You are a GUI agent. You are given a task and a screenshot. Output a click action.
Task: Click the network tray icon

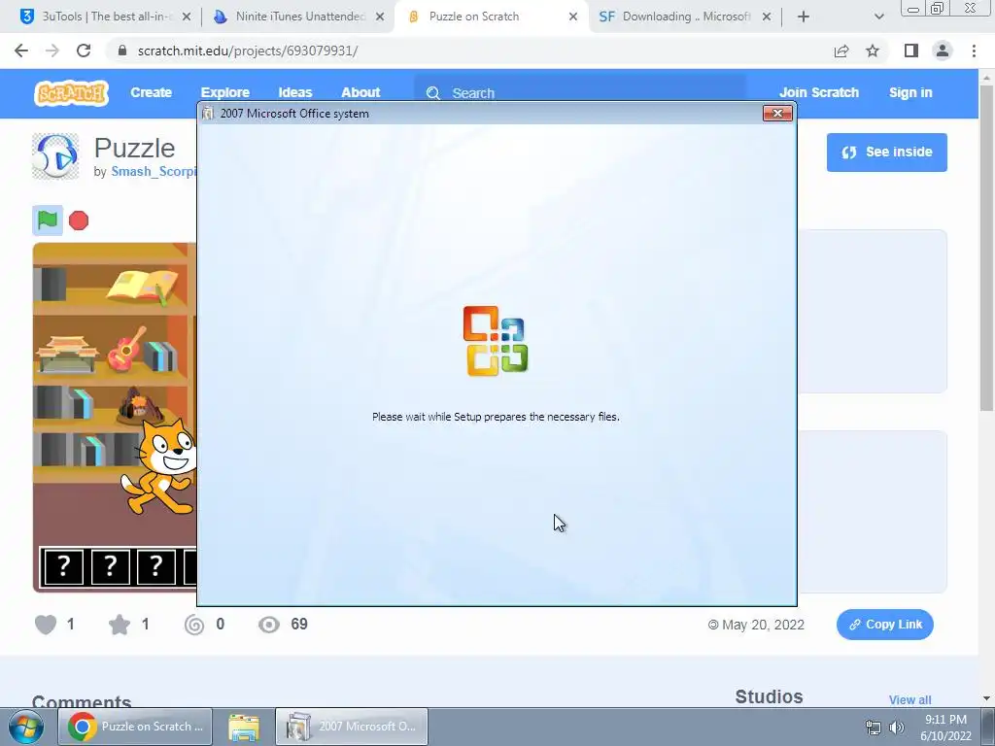click(874, 728)
